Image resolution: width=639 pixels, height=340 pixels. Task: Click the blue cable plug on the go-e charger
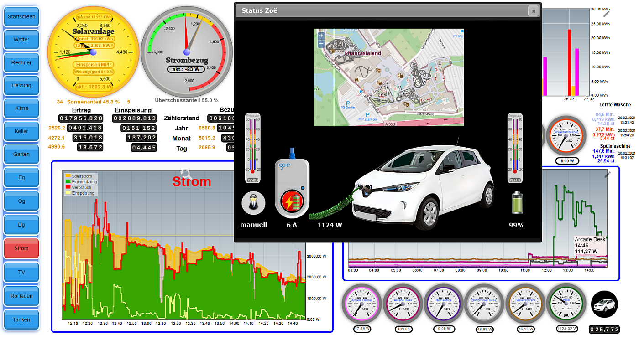[292, 154]
